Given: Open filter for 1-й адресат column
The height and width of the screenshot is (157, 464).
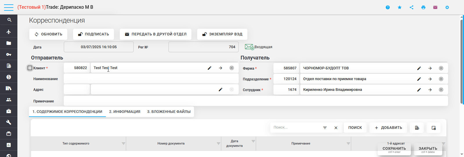Looking at the screenshot, I should point(443,144).
